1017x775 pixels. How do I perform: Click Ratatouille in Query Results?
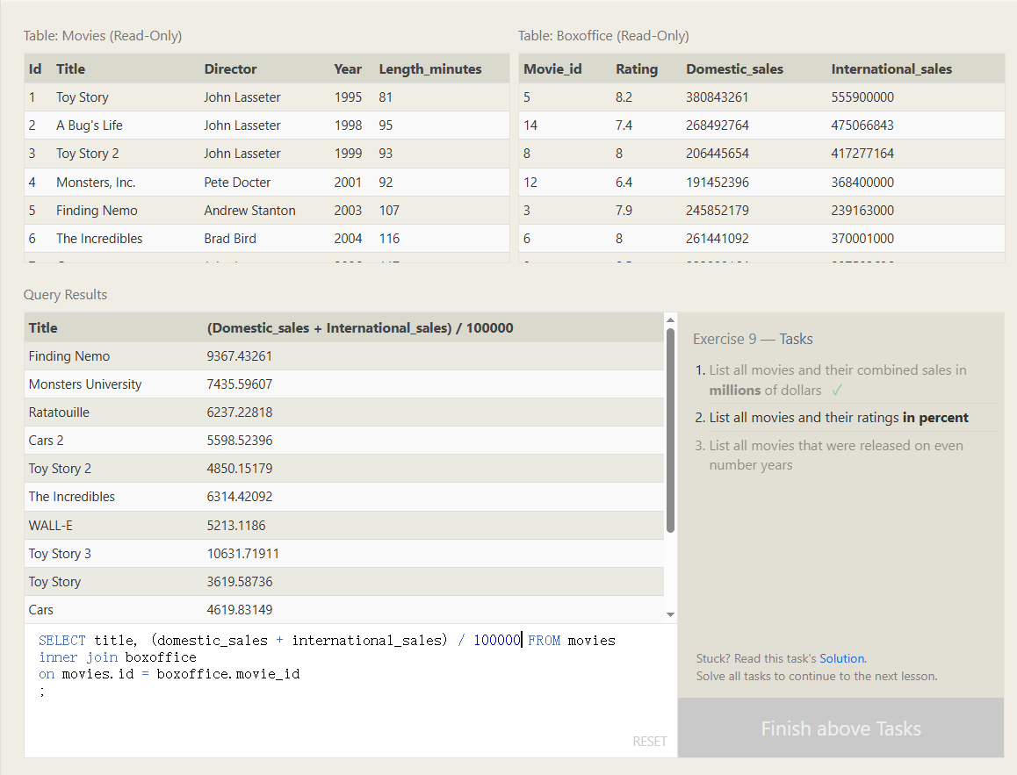pos(59,413)
